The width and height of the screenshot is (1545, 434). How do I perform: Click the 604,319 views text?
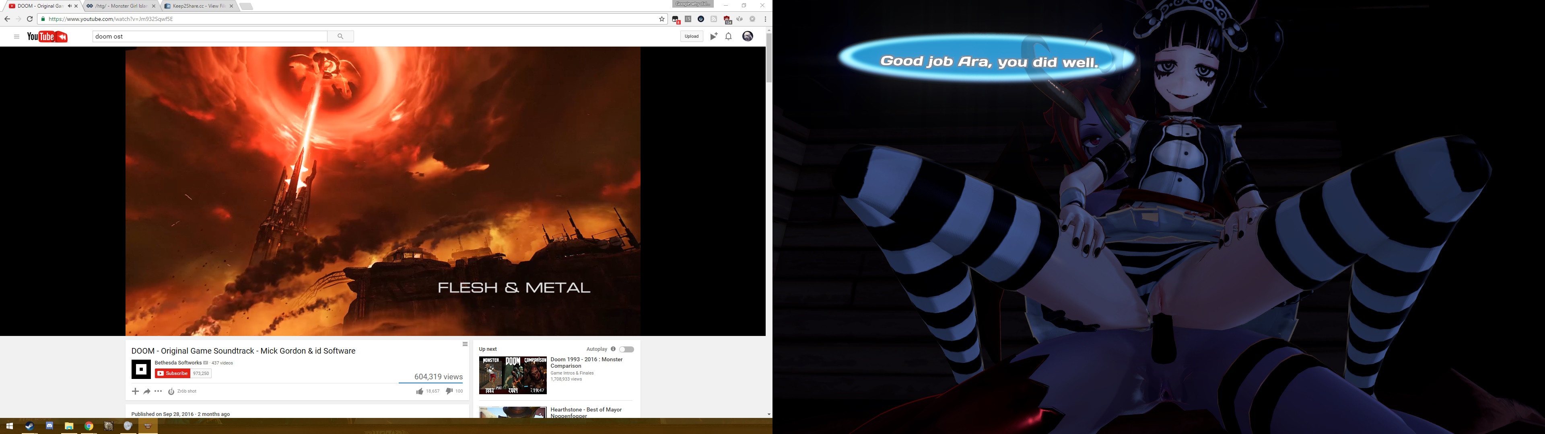pyautogui.click(x=439, y=377)
